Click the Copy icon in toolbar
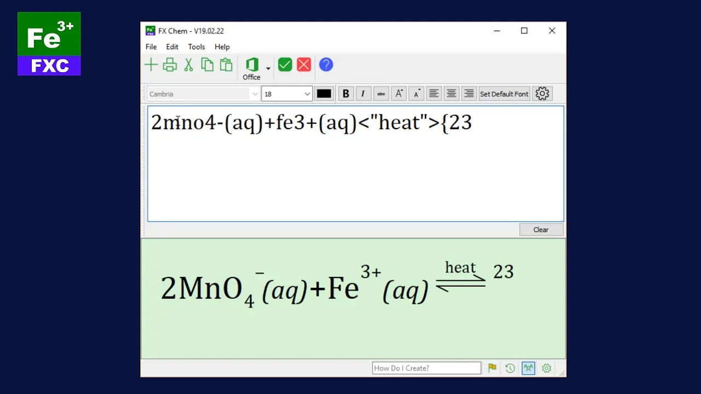Image resolution: width=701 pixels, height=394 pixels. [207, 65]
